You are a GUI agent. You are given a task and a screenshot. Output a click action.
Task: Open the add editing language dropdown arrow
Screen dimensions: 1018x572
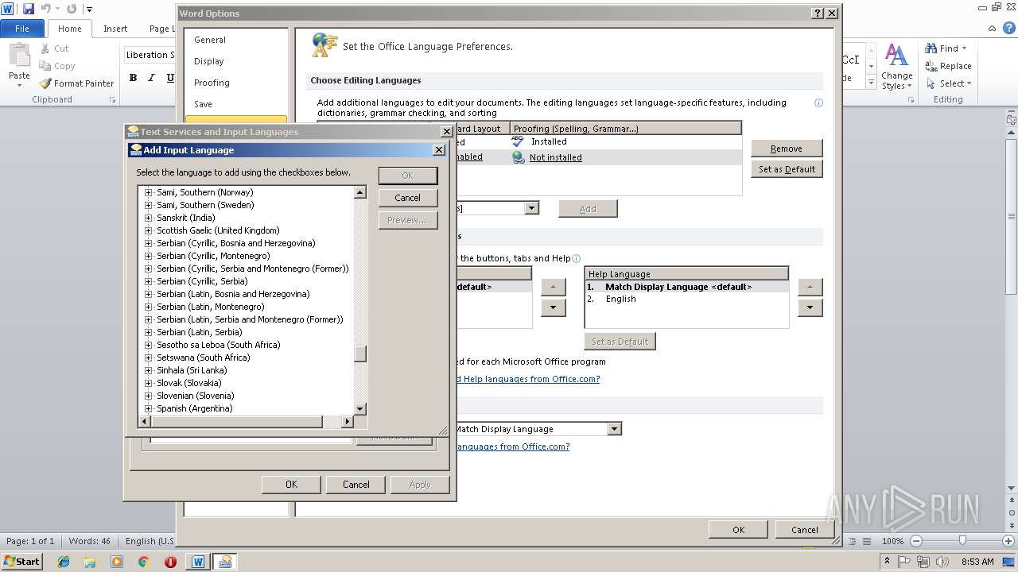click(531, 208)
